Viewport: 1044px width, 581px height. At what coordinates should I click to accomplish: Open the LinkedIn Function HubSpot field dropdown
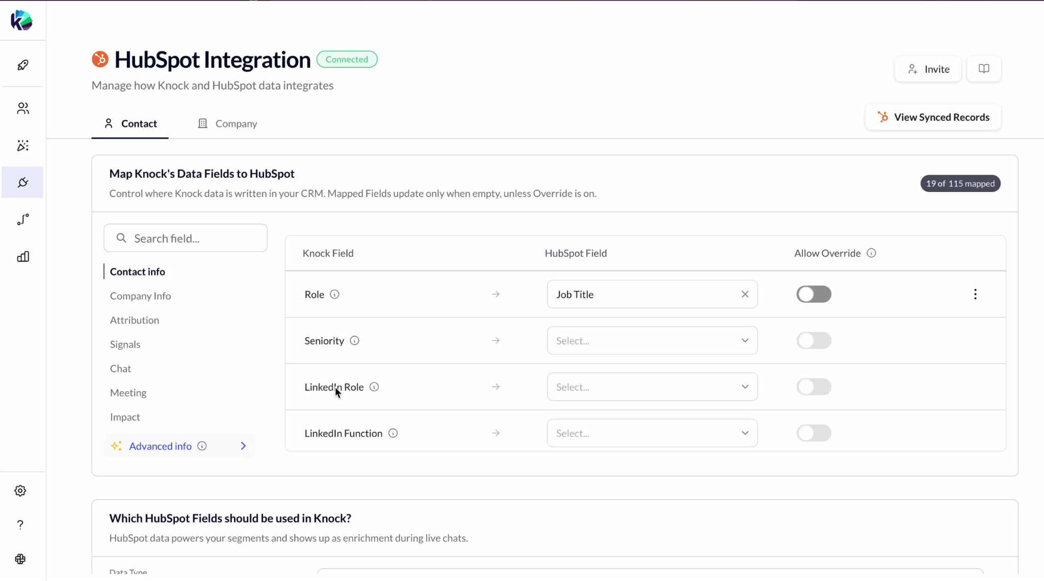coord(652,433)
